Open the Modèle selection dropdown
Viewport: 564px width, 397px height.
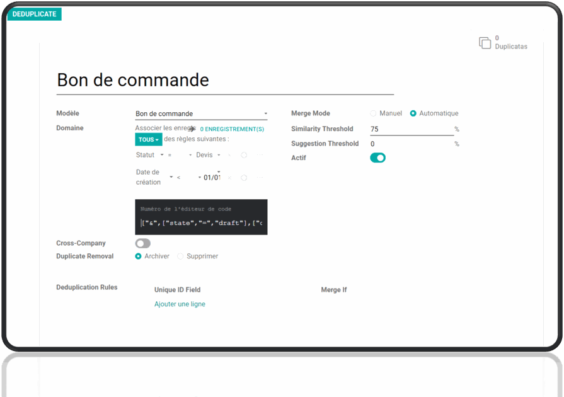200,113
